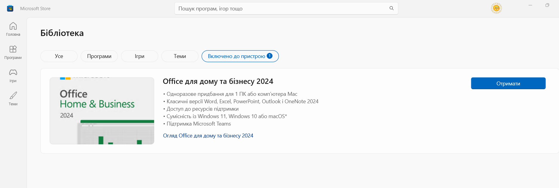Open the user profile avatar
This screenshot has height=188, width=559.
[496, 8]
